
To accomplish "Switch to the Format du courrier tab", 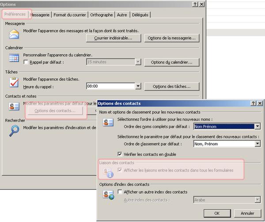I will tap(70, 15).
